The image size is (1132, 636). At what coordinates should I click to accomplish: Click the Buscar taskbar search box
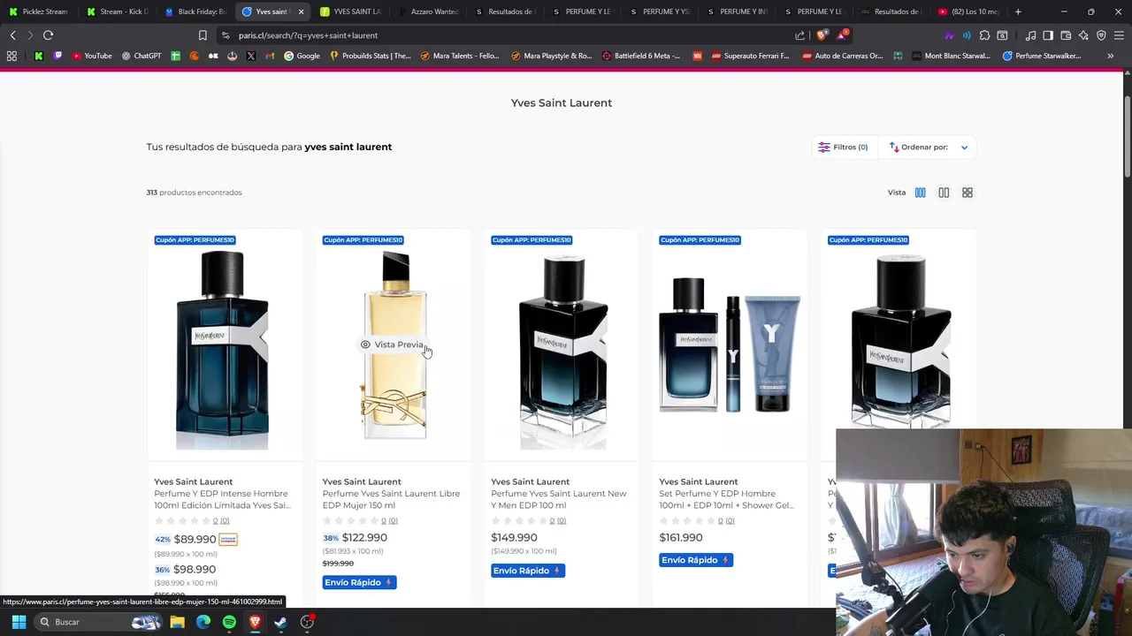pos(100,622)
